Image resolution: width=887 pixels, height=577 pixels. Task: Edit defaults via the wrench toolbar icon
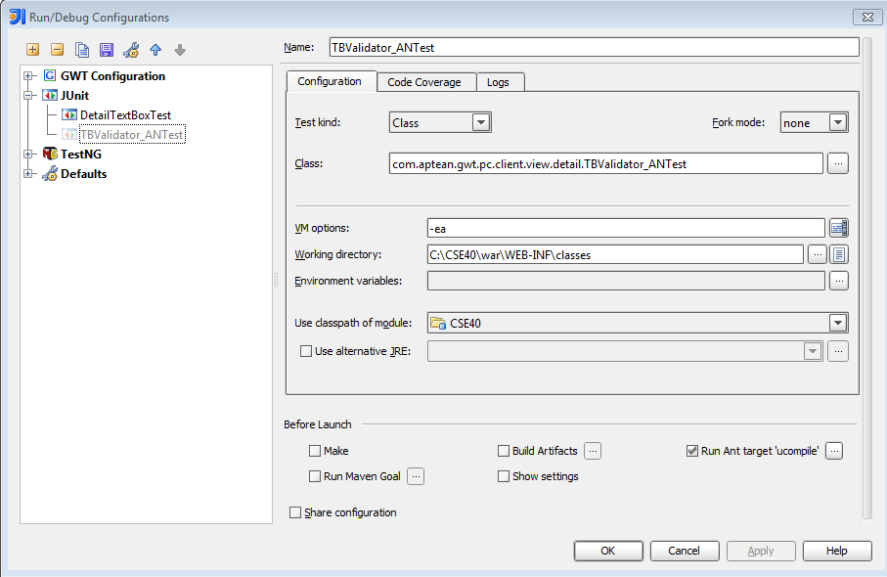click(131, 50)
